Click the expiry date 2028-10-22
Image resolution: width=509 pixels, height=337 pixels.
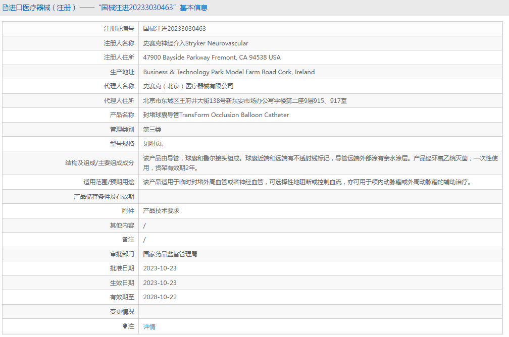tap(160, 297)
